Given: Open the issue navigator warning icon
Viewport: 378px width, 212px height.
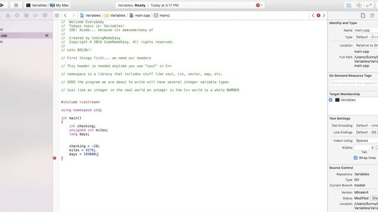Looking at the screenshot, I should [x=8, y=15].
